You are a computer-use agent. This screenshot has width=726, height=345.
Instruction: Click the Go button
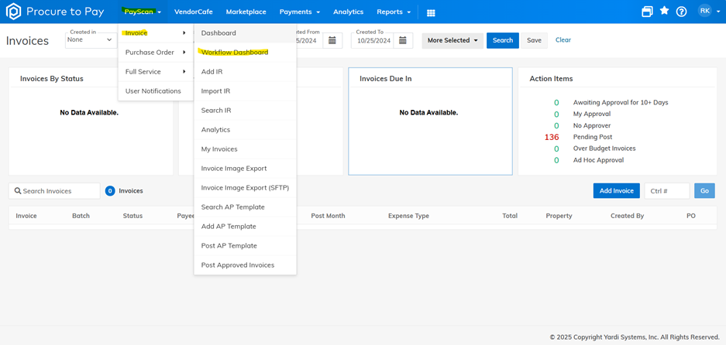pos(704,191)
